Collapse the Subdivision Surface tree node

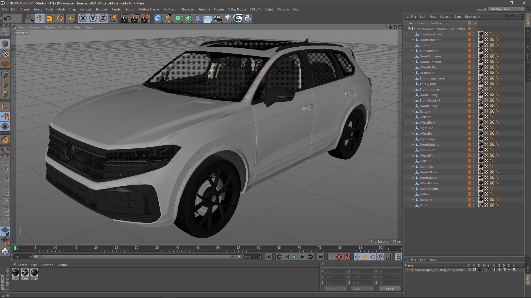[406, 23]
